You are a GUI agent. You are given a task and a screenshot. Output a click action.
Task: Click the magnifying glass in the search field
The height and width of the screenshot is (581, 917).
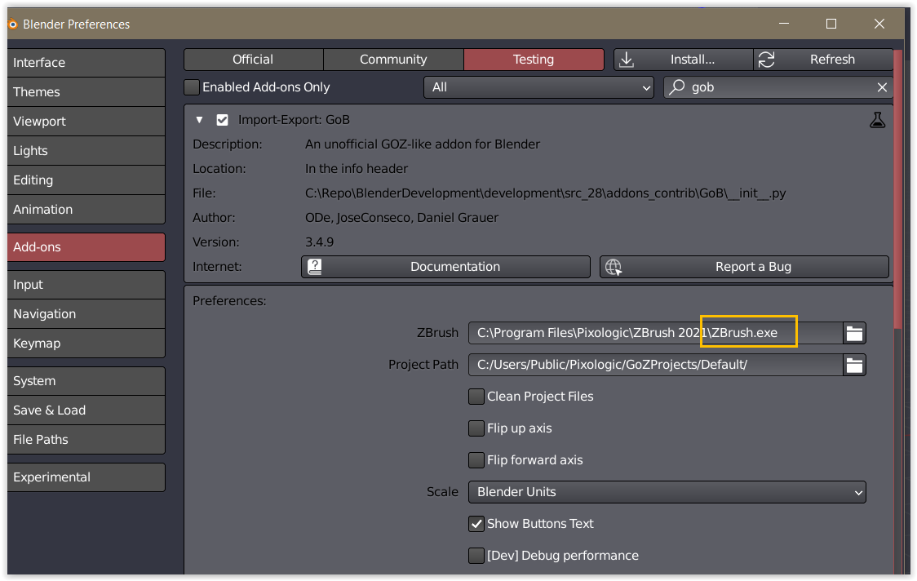[x=677, y=87]
